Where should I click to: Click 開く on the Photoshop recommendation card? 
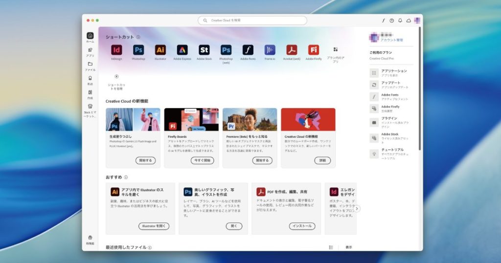point(234,226)
